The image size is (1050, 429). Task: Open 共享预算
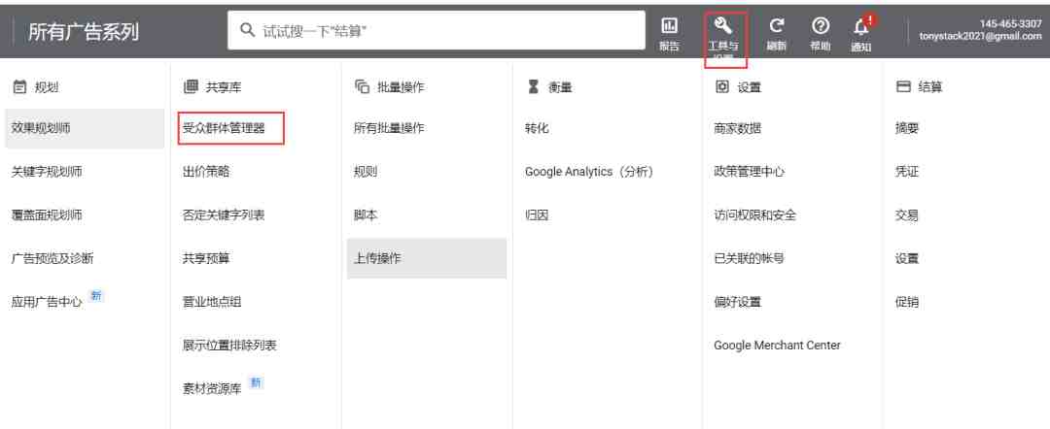tap(206, 258)
